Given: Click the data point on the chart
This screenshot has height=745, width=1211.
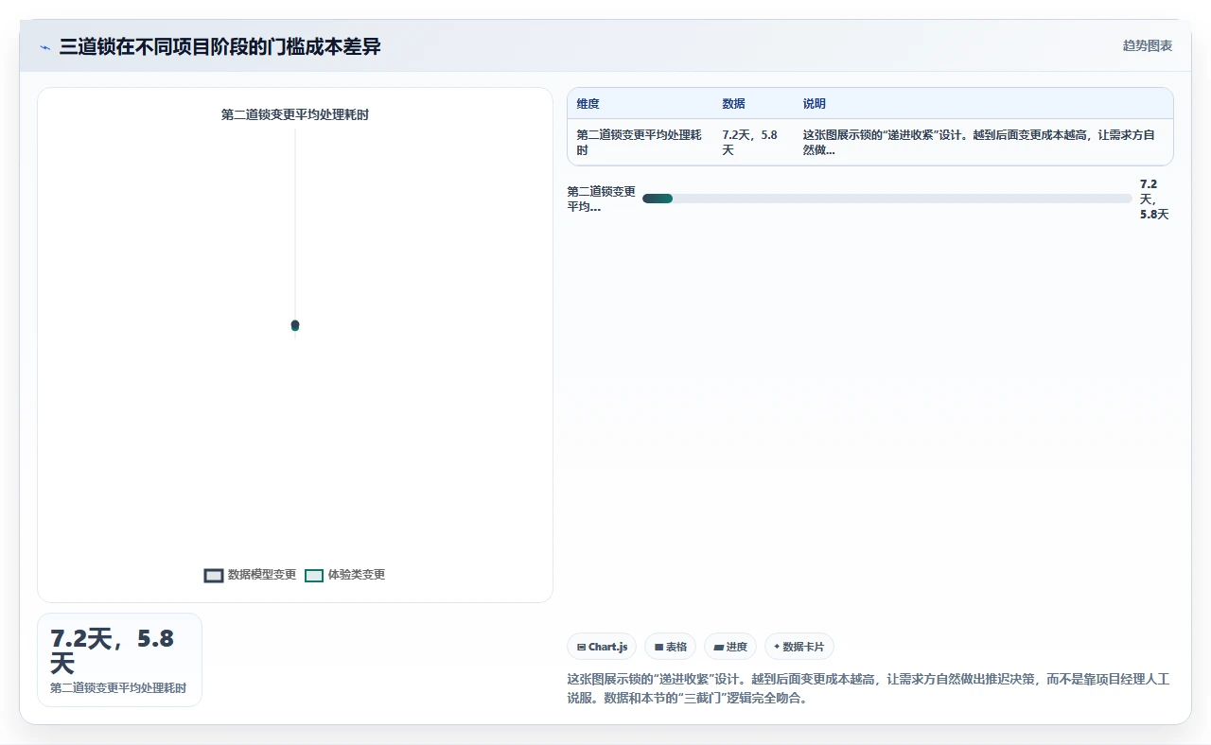Looking at the screenshot, I should [x=295, y=325].
